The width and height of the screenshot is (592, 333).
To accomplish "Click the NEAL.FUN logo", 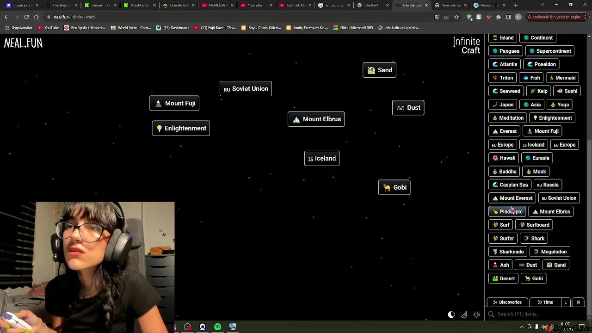I will click(23, 43).
